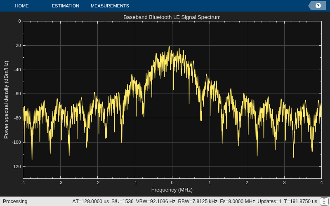Switch to the ESTIMATION tab
The height and width of the screenshot is (206, 330).
pyautogui.click(x=66, y=6)
